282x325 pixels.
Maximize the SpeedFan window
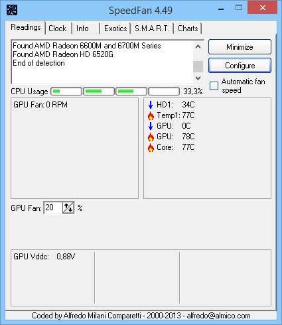pos(239,8)
